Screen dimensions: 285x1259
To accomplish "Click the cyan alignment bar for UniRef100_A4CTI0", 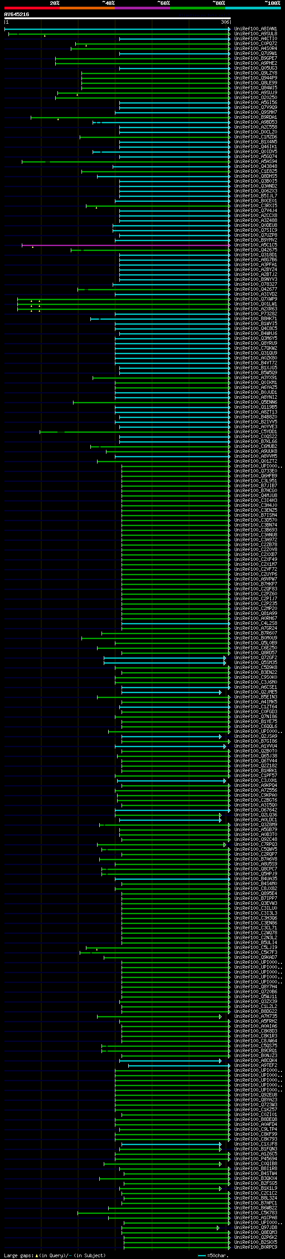I will 175,38.
